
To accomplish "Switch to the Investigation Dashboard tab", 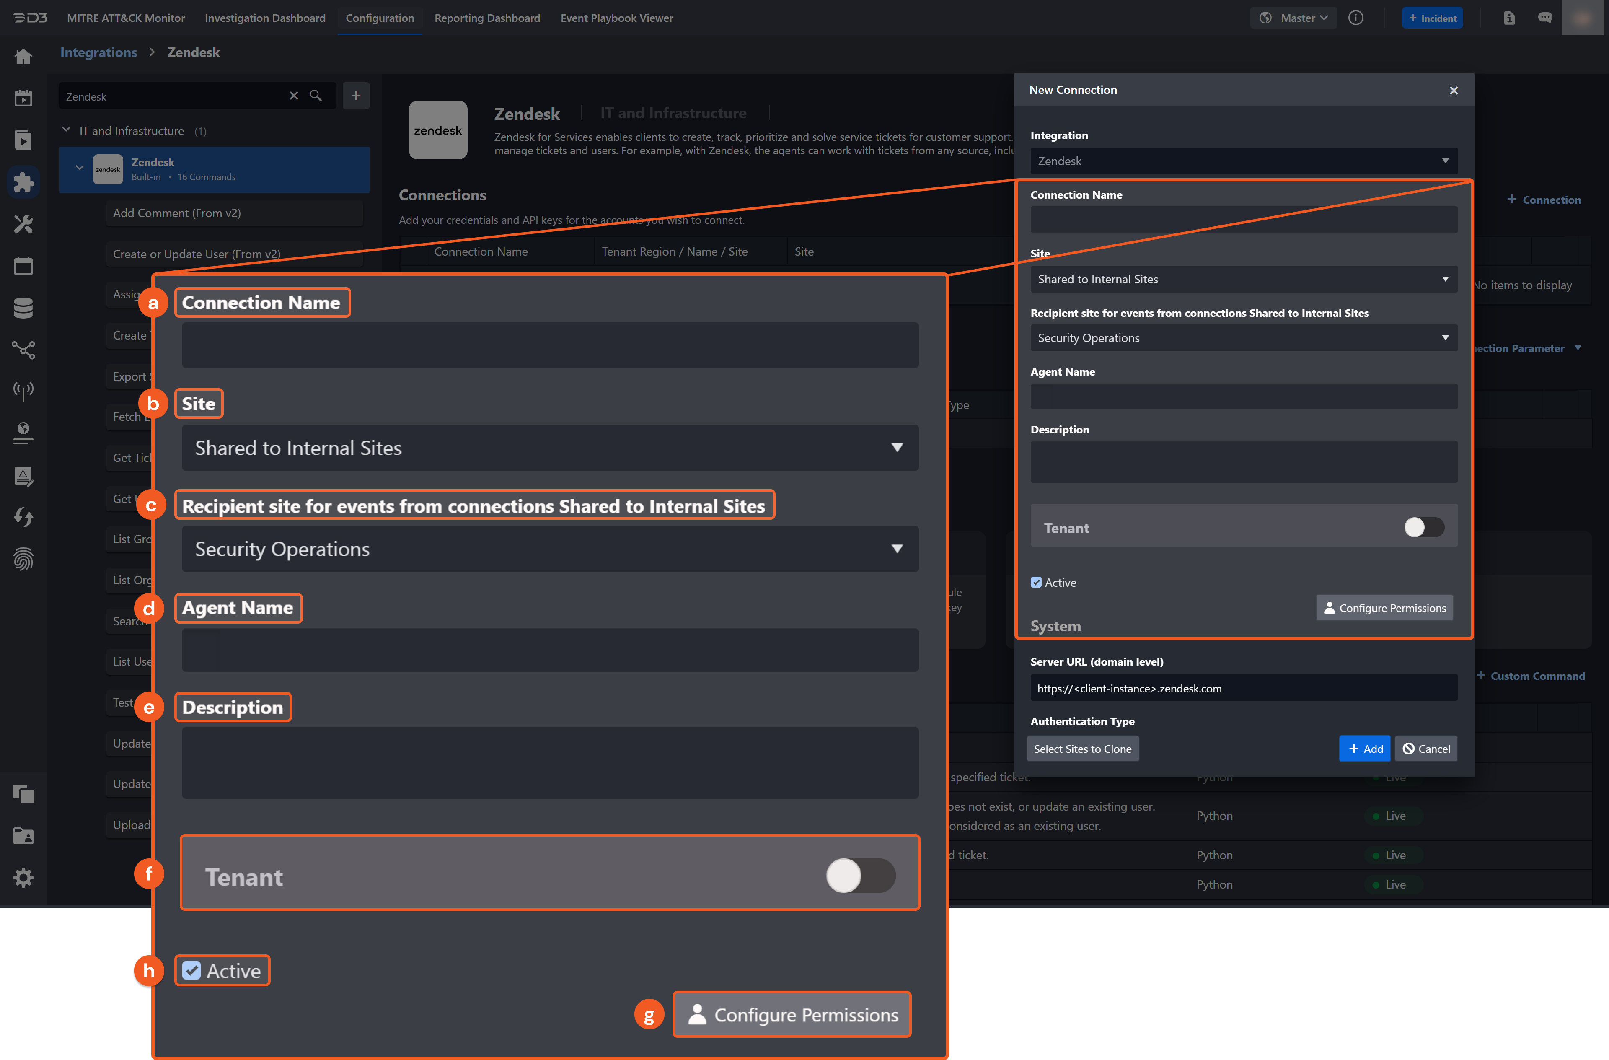I will [x=265, y=18].
